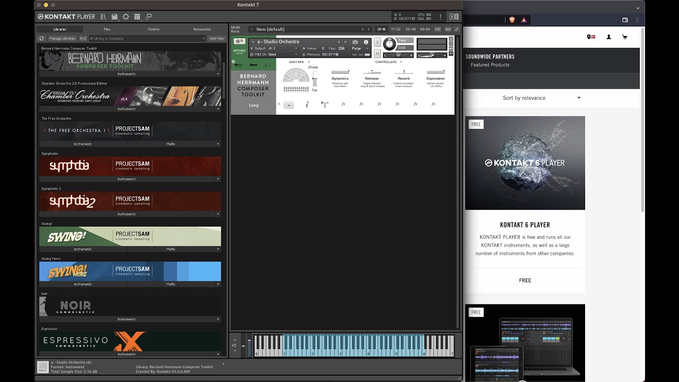Toggle the Instr Nav pane
679x382 pixels.
pos(216,38)
